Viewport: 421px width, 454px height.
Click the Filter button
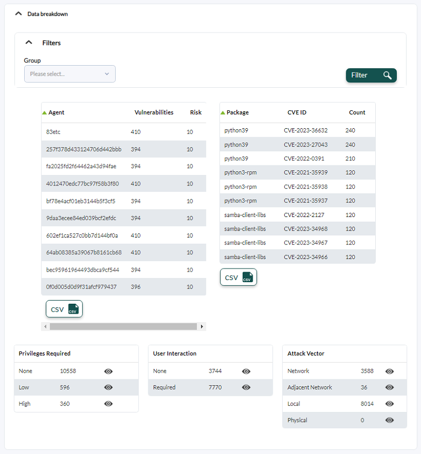pyautogui.click(x=371, y=75)
